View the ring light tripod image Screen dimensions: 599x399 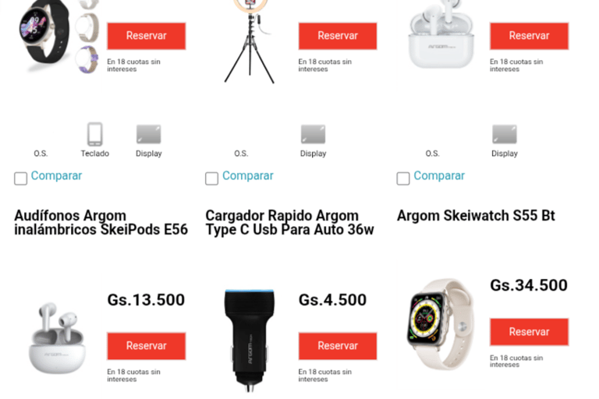pyautogui.click(x=250, y=41)
